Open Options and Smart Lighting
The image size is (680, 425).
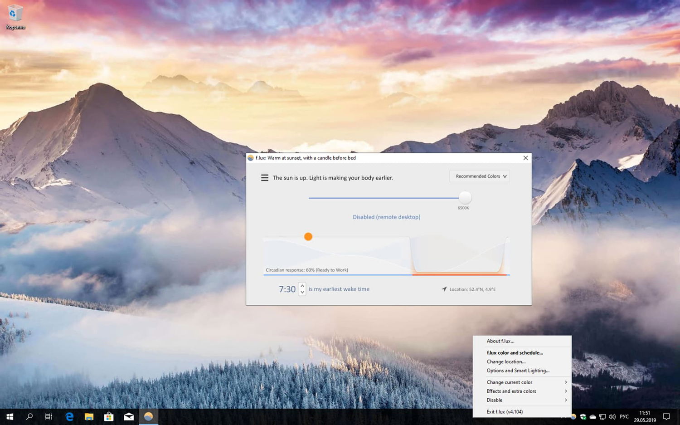click(x=518, y=371)
